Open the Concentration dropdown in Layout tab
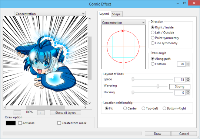The width and height of the screenshot is (200, 139). click(x=123, y=22)
